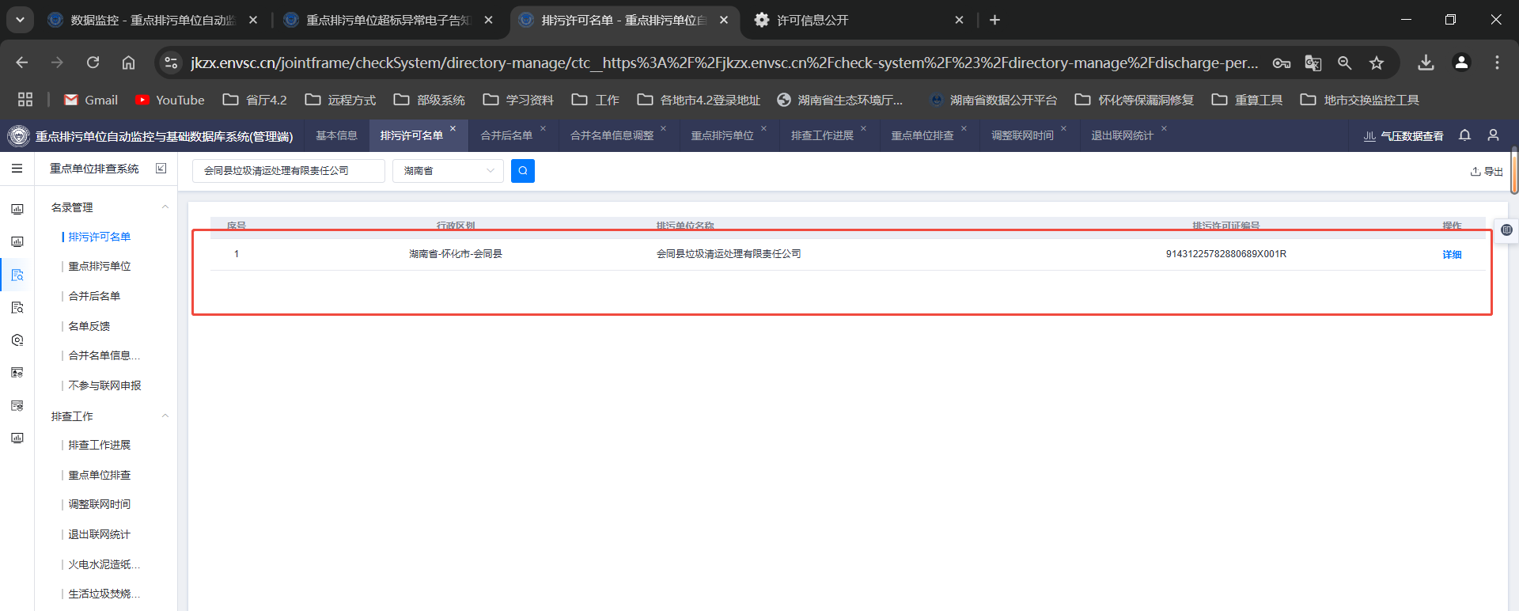Open the browser apps grid icon
Image resolution: width=1519 pixels, height=611 pixels.
point(25,100)
